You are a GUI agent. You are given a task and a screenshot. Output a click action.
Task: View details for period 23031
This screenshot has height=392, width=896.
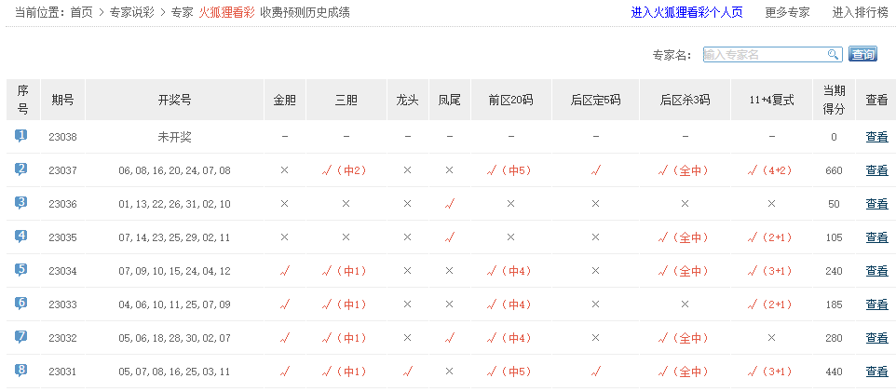[x=876, y=372]
